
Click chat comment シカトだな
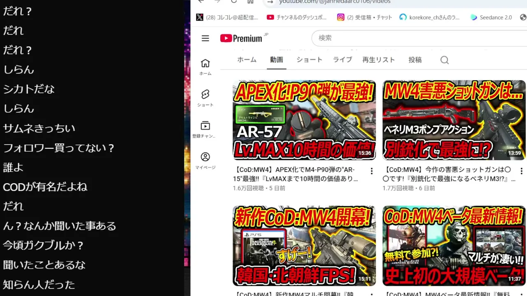click(29, 89)
